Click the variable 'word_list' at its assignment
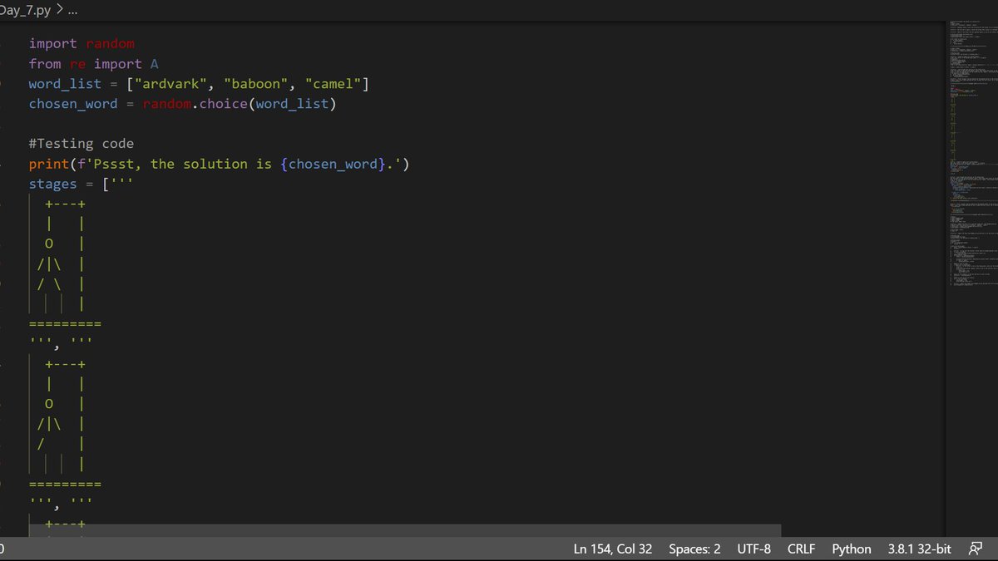The image size is (998, 561). 65,84
